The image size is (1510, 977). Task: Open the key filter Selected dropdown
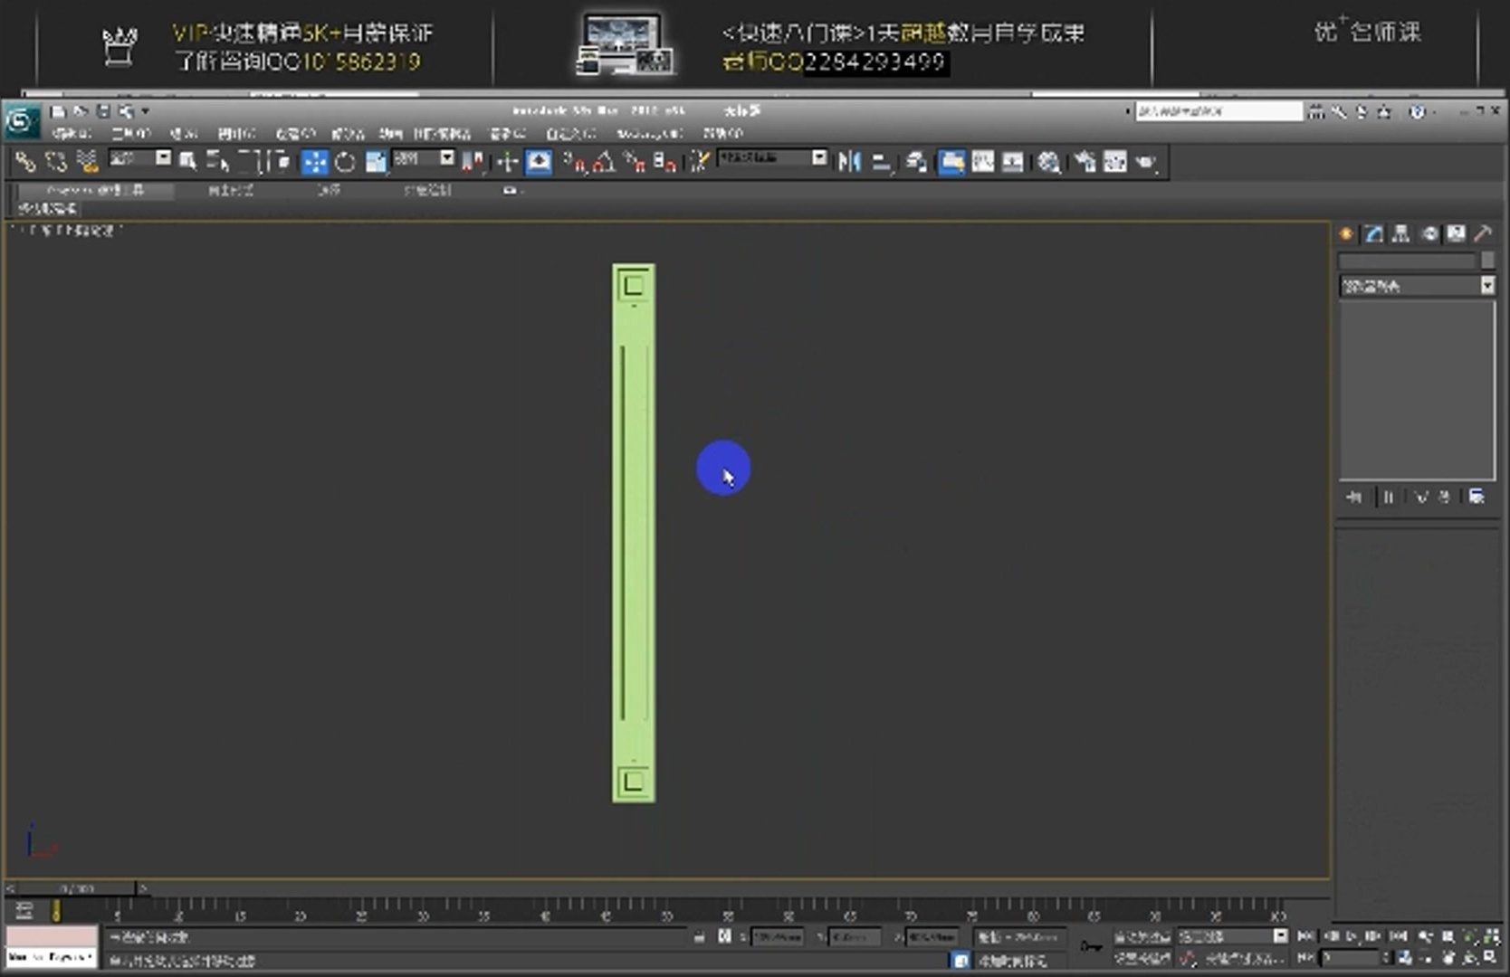tap(1231, 936)
